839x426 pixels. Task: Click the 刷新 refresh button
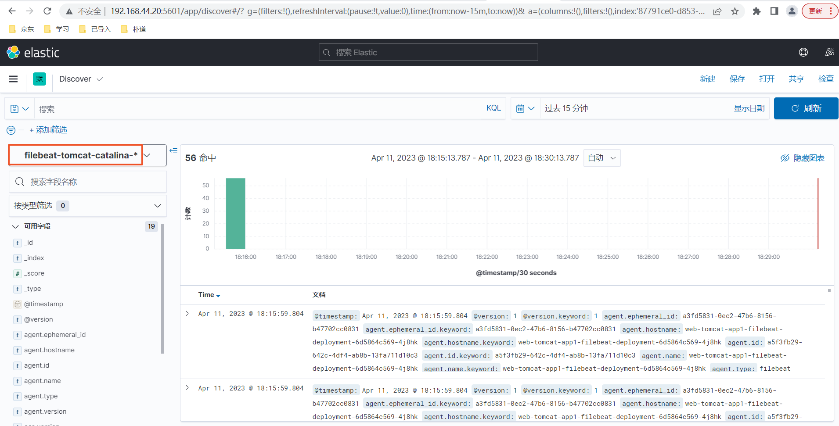(x=806, y=108)
